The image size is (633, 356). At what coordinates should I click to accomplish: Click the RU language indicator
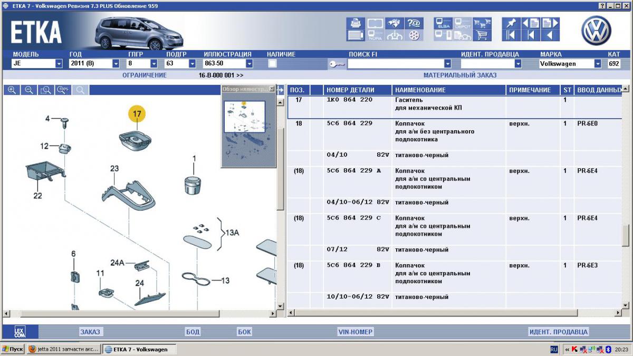point(554,349)
